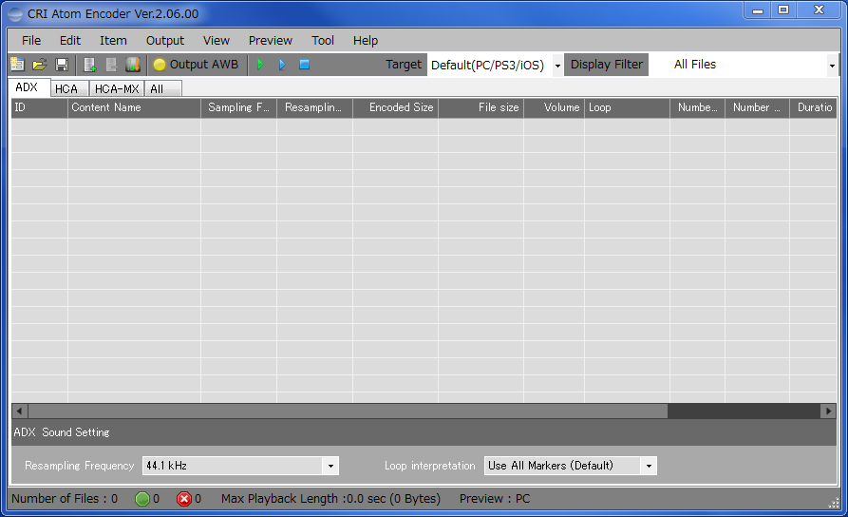Expand the Target platform dropdown
The width and height of the screenshot is (848, 517).
click(557, 66)
